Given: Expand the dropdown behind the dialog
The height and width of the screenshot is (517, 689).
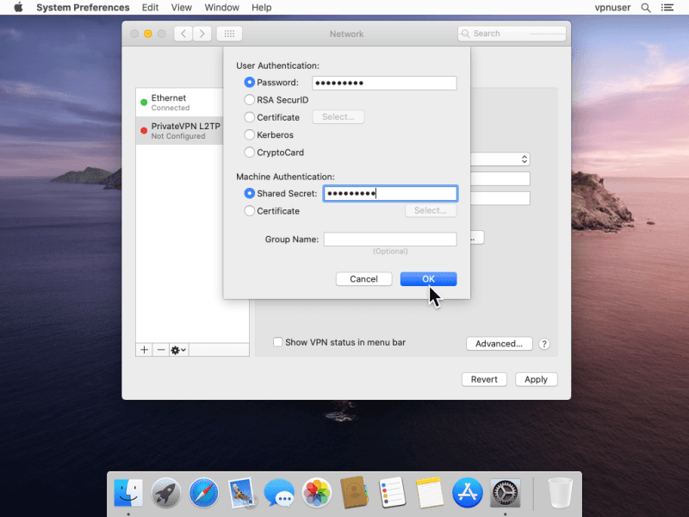Looking at the screenshot, I should tap(524, 159).
